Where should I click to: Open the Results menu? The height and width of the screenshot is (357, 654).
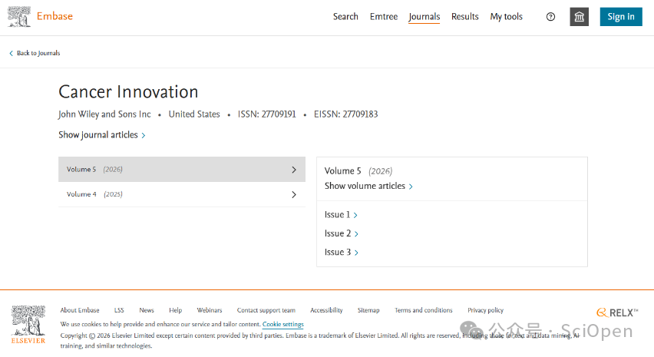coord(464,17)
